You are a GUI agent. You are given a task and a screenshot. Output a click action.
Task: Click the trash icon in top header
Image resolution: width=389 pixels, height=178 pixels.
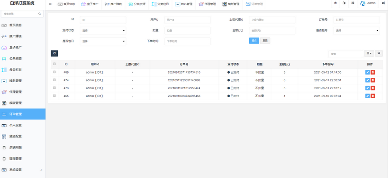pyautogui.click(x=335, y=3)
